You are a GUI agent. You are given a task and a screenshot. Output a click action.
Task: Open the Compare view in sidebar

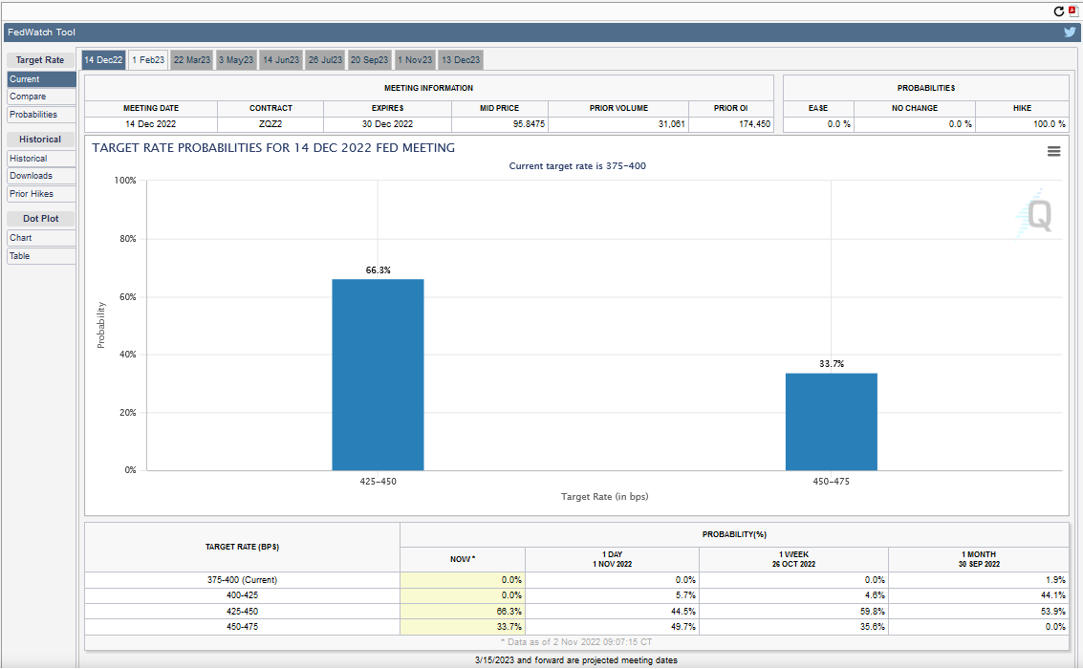41,97
